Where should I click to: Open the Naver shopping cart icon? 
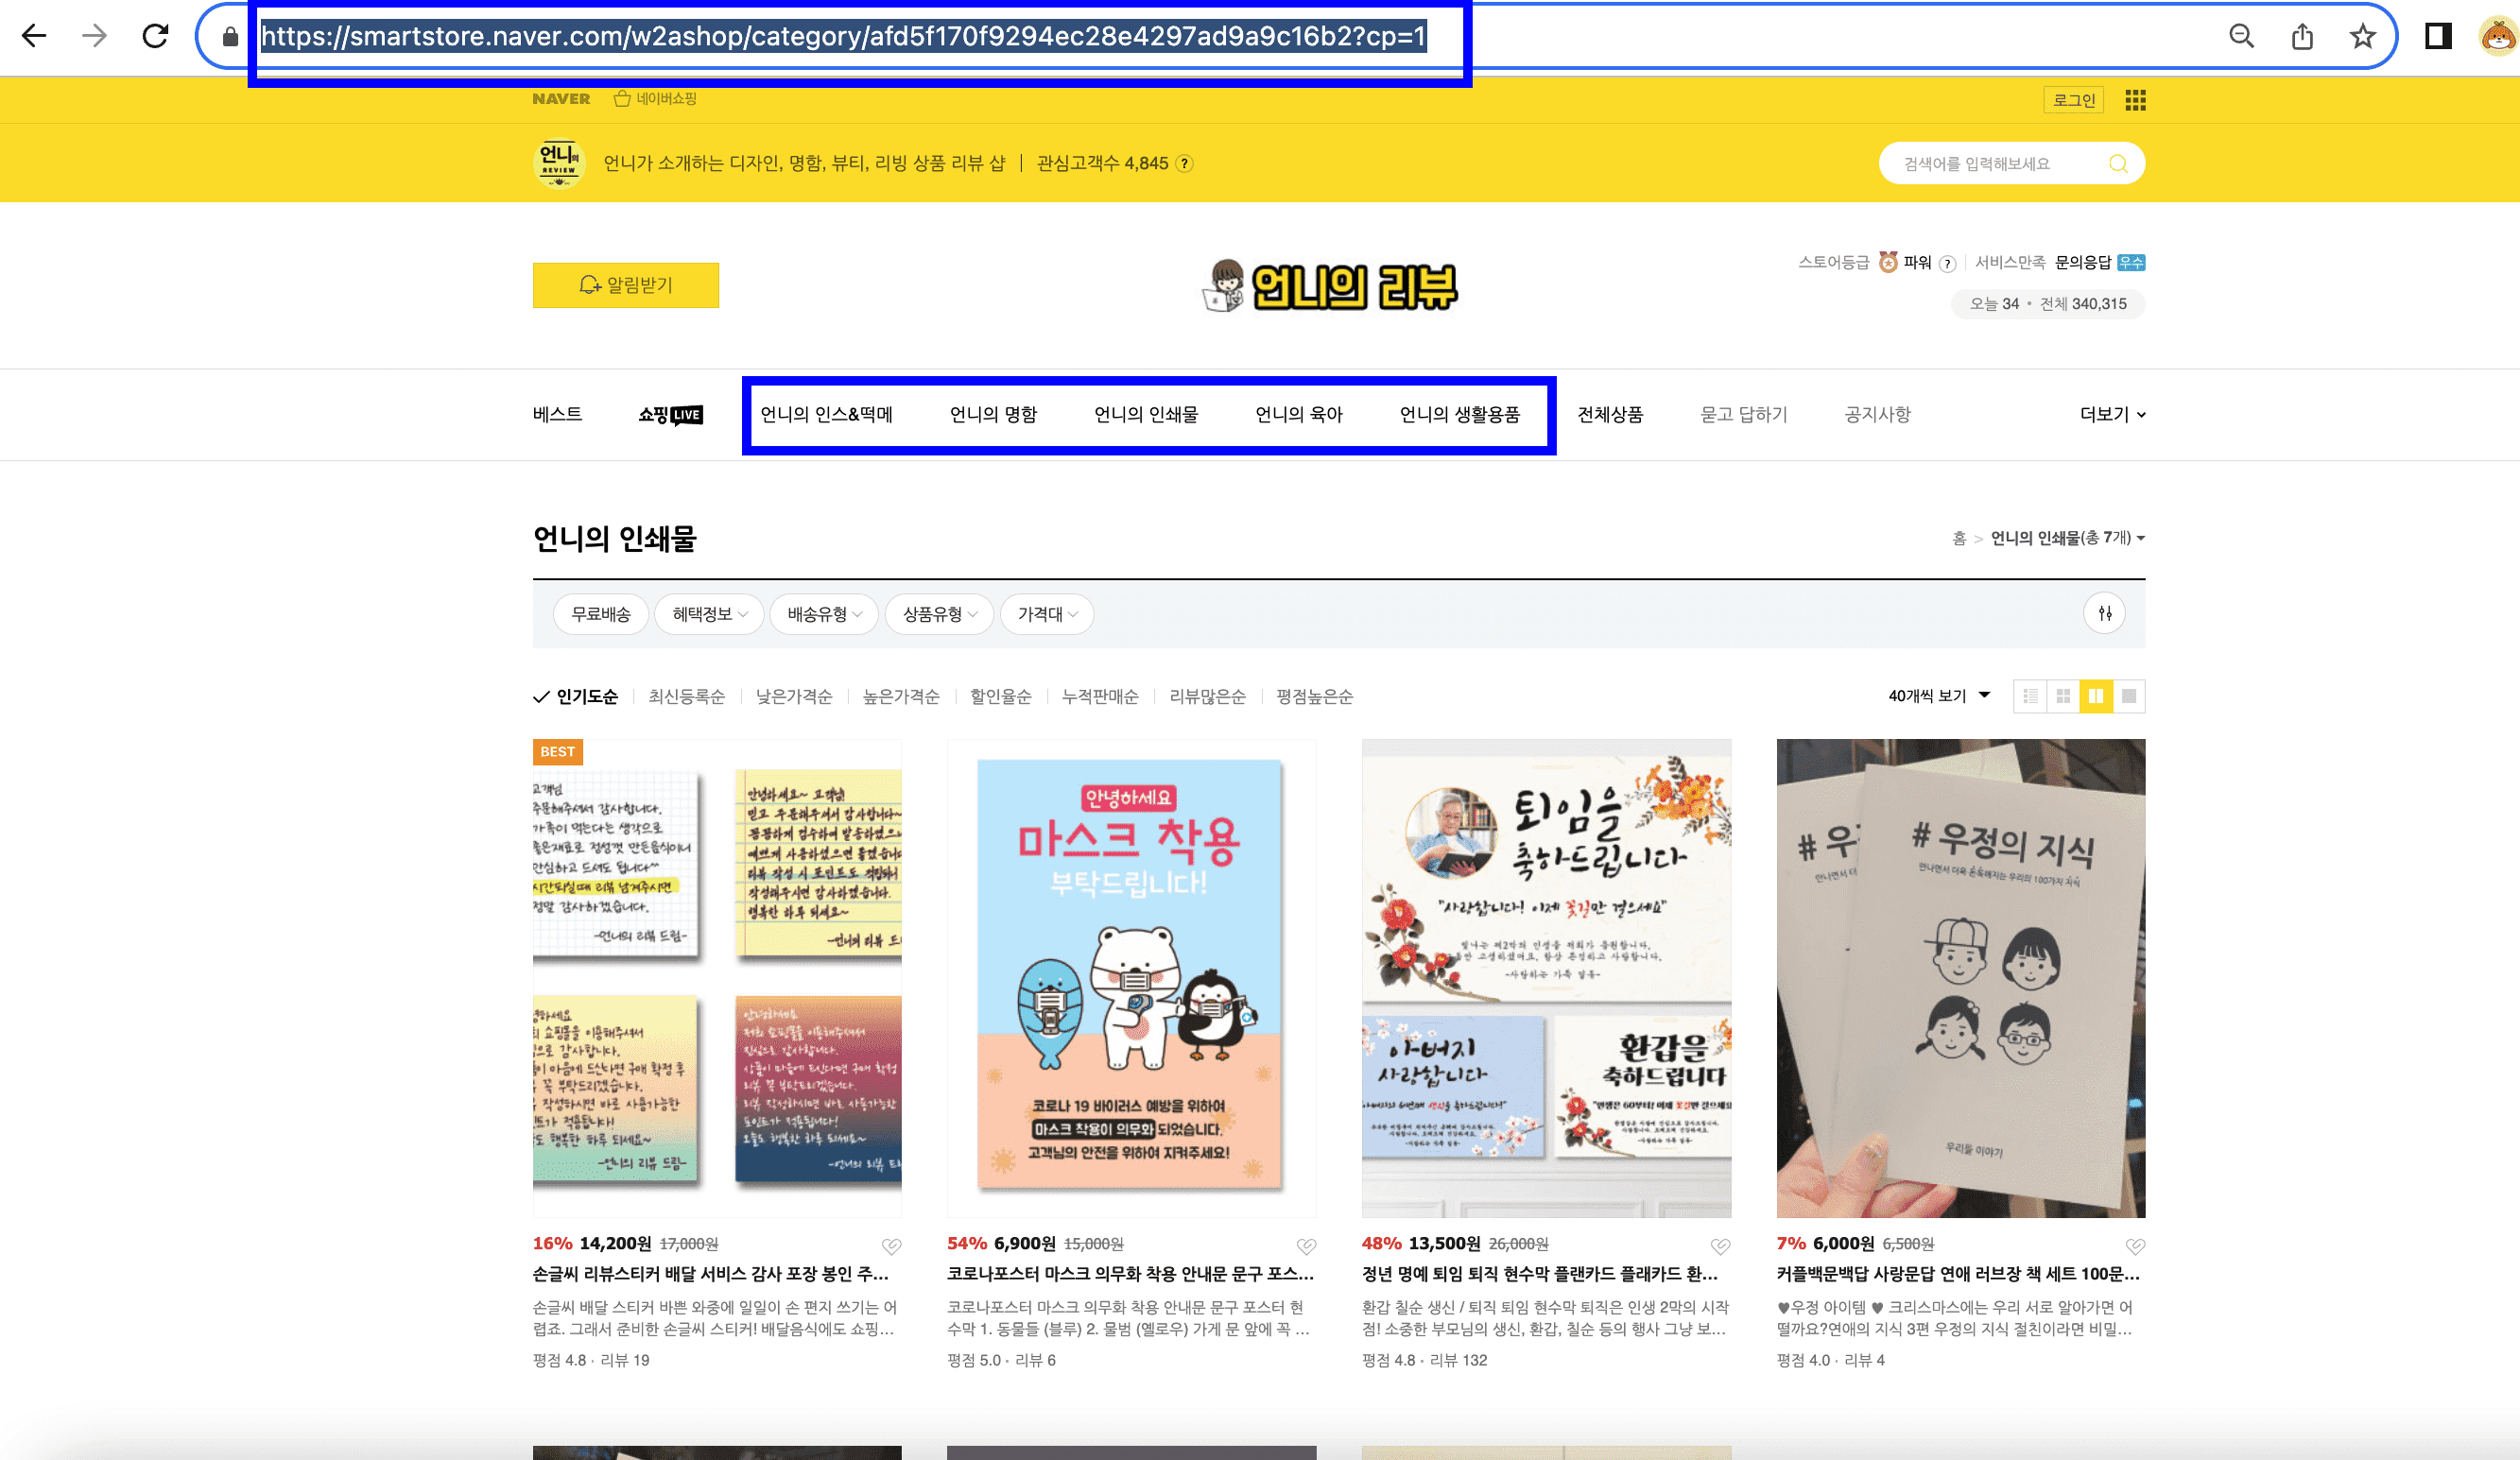click(x=621, y=98)
